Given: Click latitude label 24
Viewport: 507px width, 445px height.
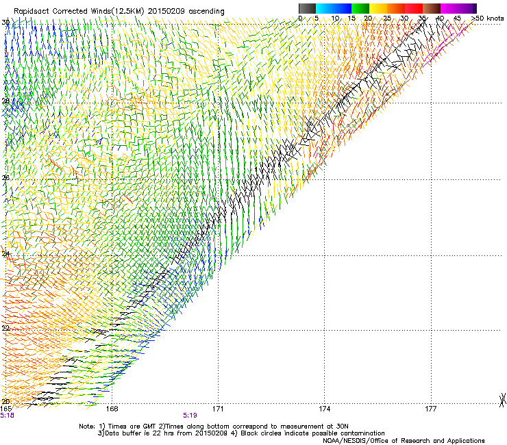Looking at the screenshot, I should pyautogui.click(x=5, y=254).
